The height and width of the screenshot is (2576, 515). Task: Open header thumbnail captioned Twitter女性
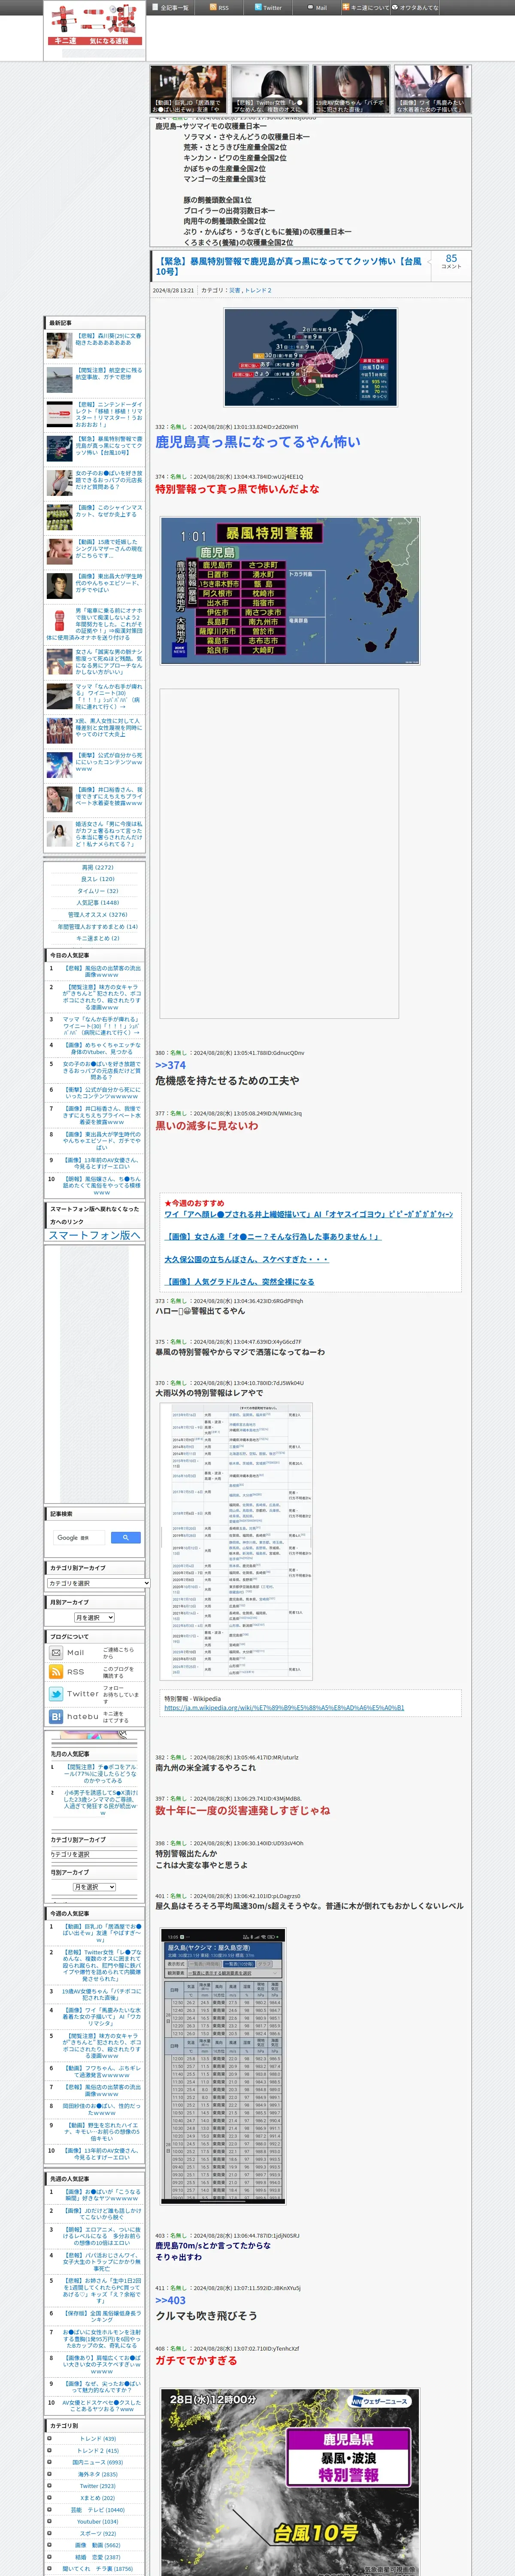(x=270, y=89)
